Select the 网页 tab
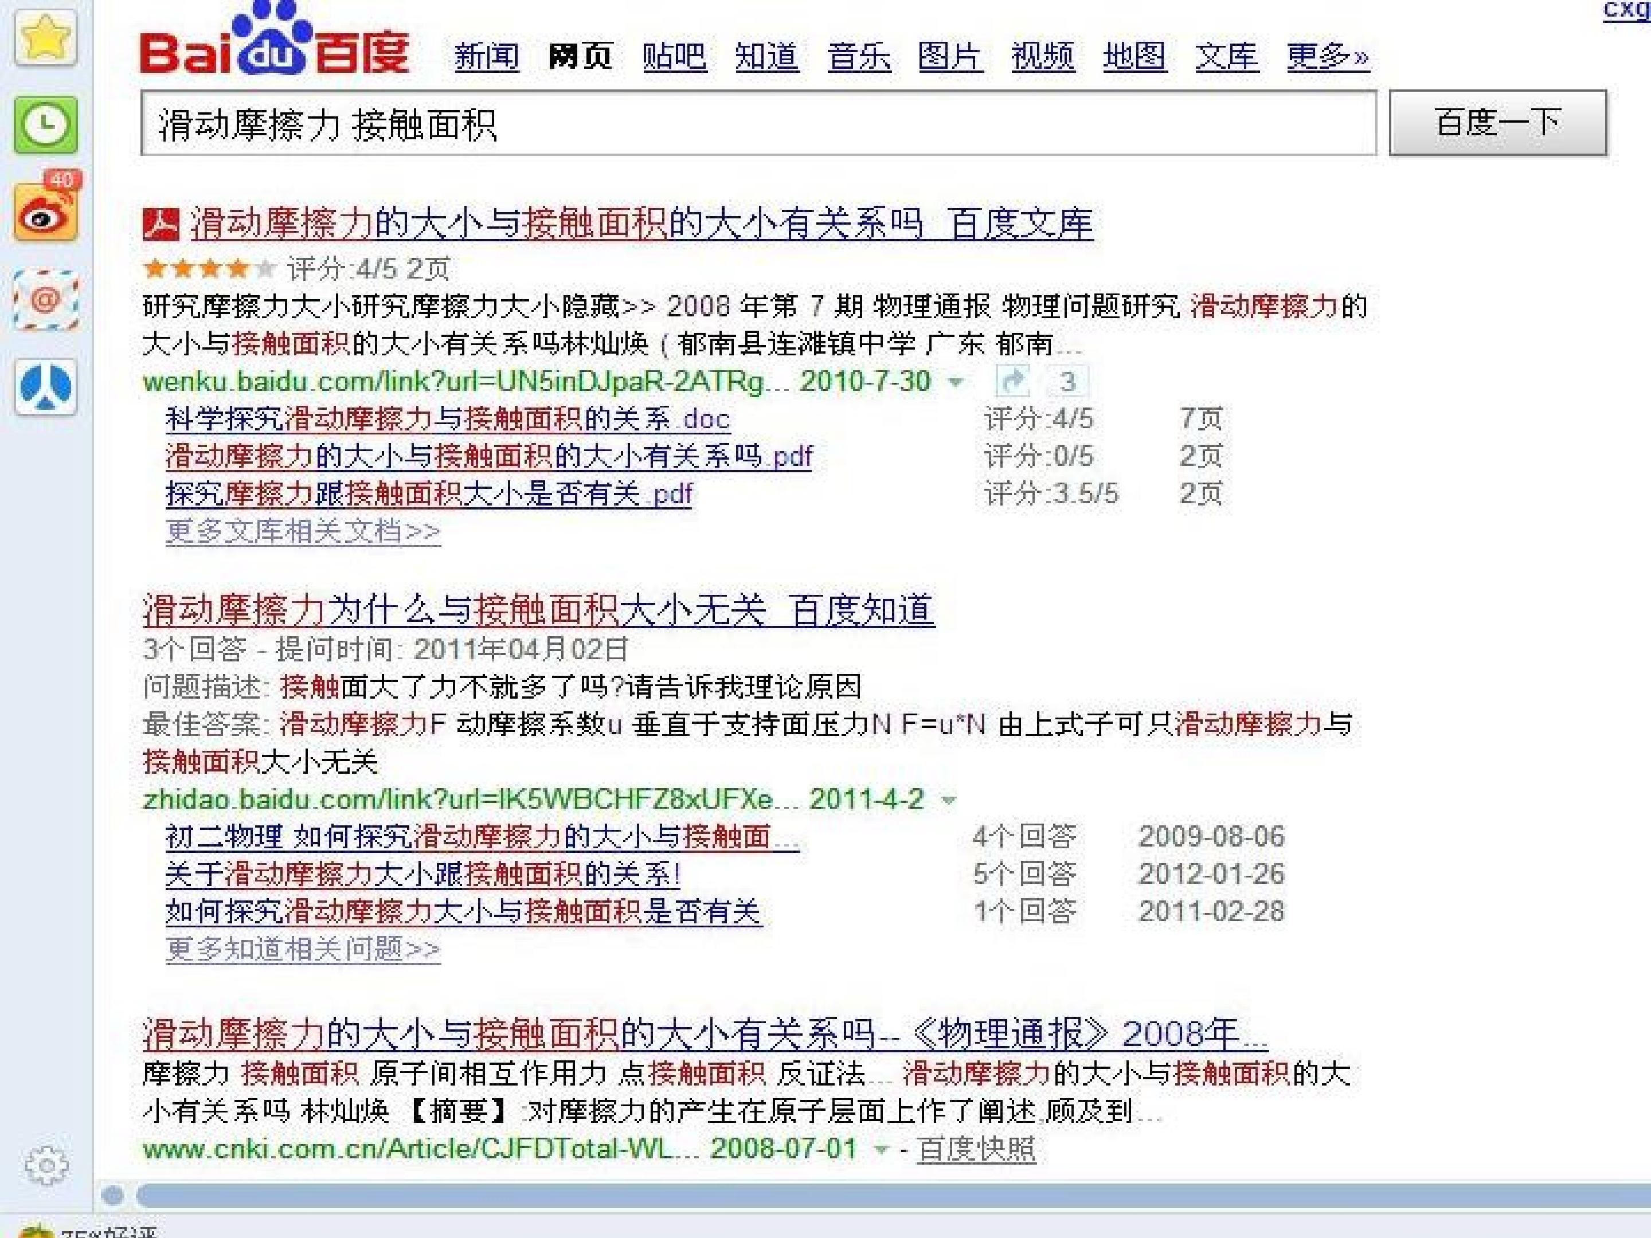Image resolution: width=1651 pixels, height=1238 pixels. 580,56
